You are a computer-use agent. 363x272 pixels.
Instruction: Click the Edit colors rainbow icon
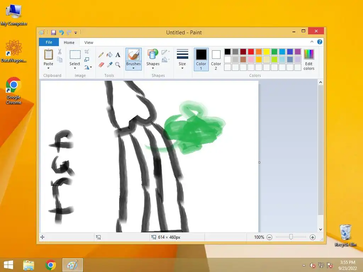point(309,55)
